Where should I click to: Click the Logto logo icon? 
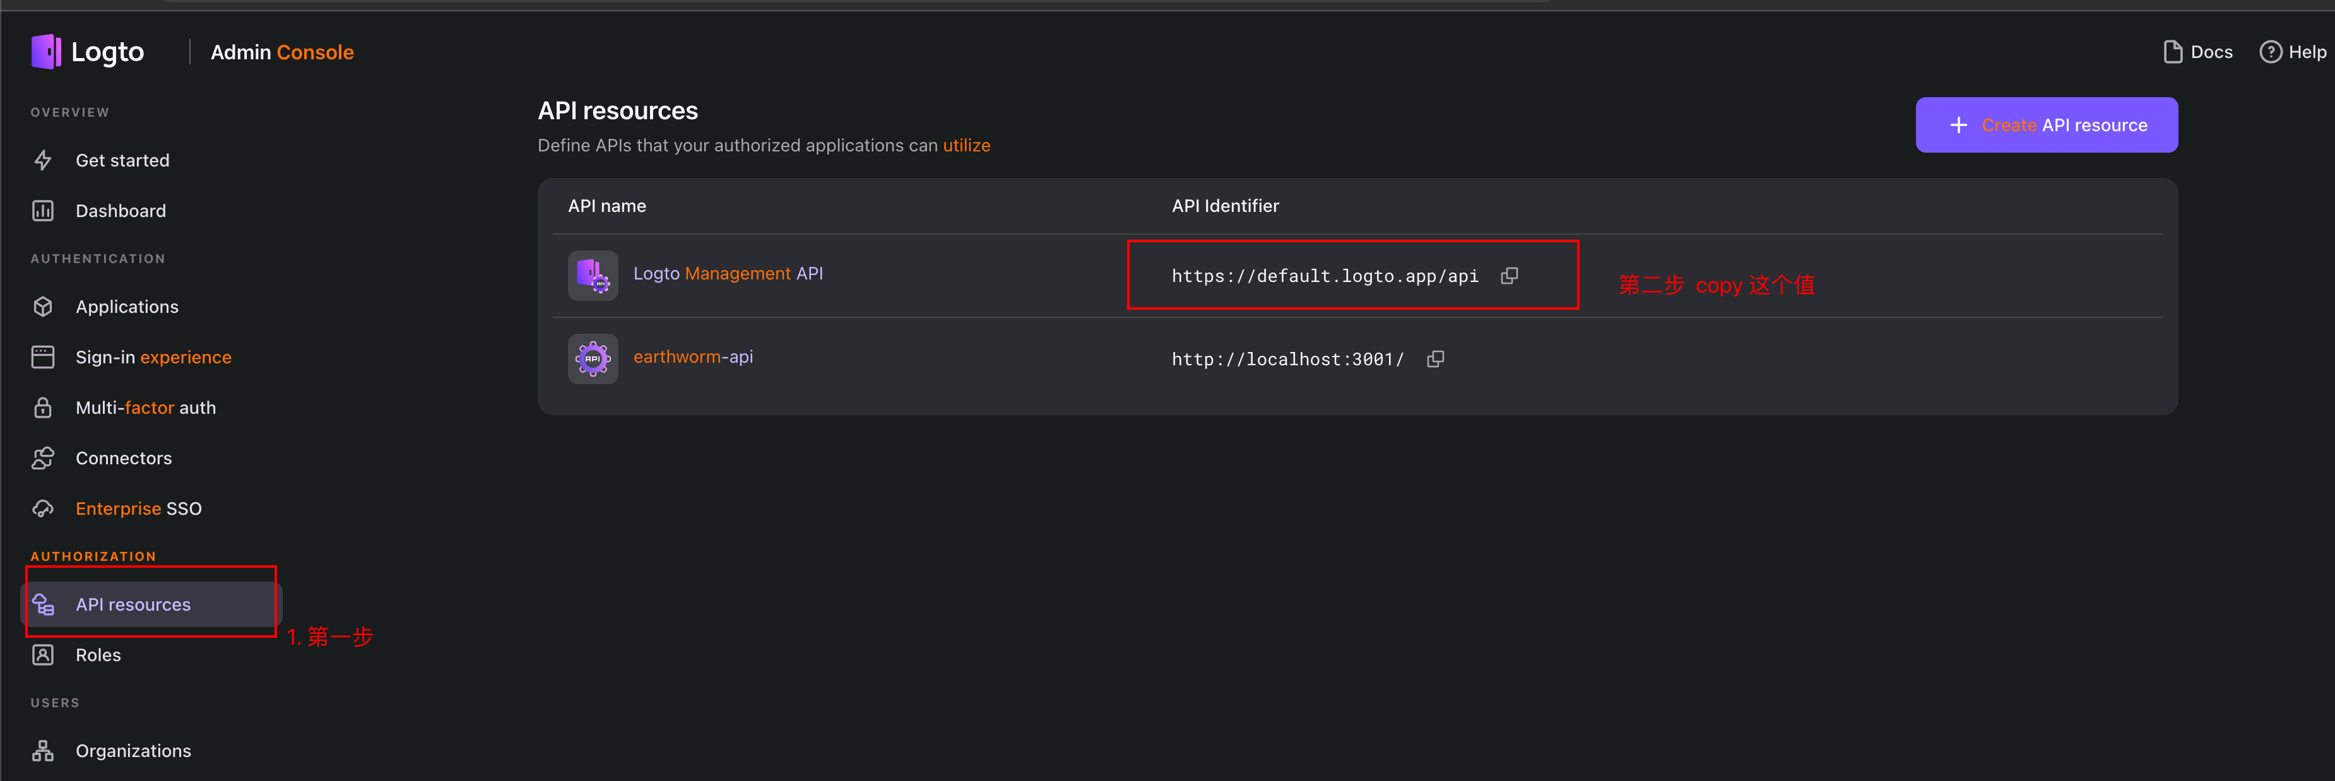[x=46, y=52]
